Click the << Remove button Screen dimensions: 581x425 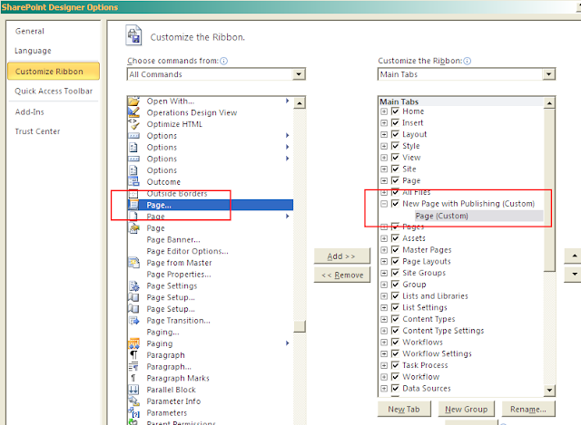[x=341, y=275]
